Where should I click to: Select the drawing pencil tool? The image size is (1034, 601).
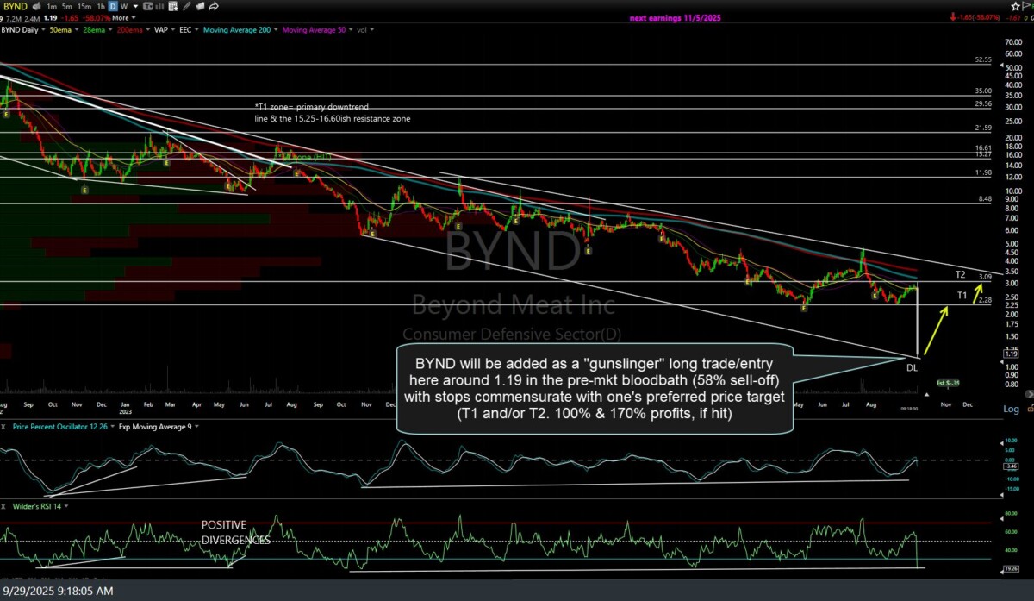[188, 6]
